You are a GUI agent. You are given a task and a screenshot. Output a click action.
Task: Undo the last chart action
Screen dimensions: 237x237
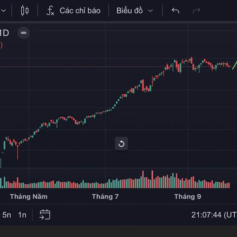[175, 10]
